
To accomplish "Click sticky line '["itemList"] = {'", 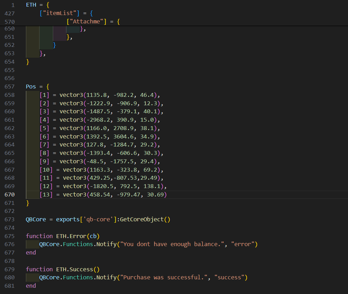I will tap(66, 13).
